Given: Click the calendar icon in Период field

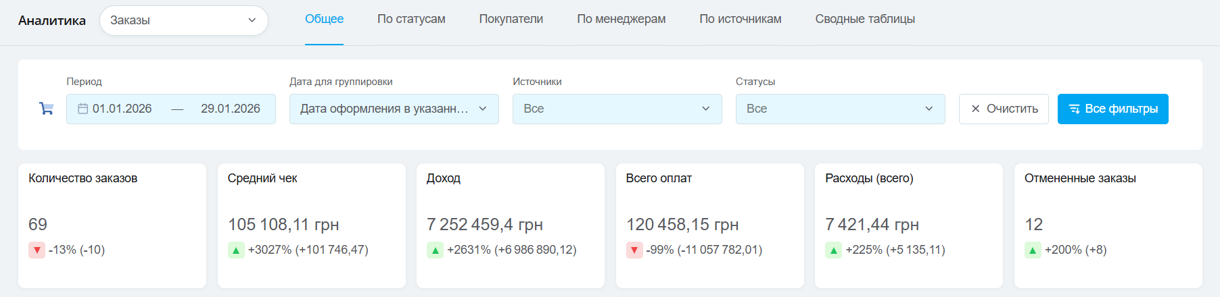Looking at the screenshot, I should (x=83, y=109).
